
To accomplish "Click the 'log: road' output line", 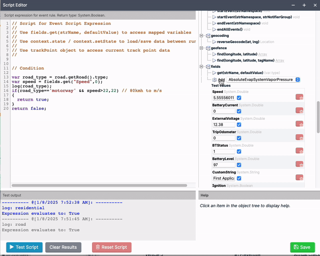I will coord(14,224).
